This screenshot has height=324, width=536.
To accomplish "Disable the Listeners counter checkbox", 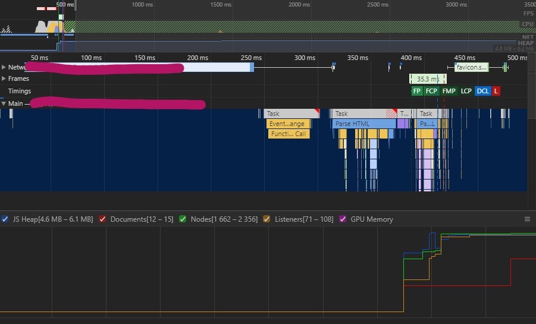I will 267,219.
